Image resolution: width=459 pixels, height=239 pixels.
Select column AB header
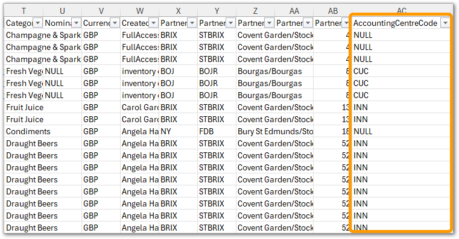[x=332, y=11]
